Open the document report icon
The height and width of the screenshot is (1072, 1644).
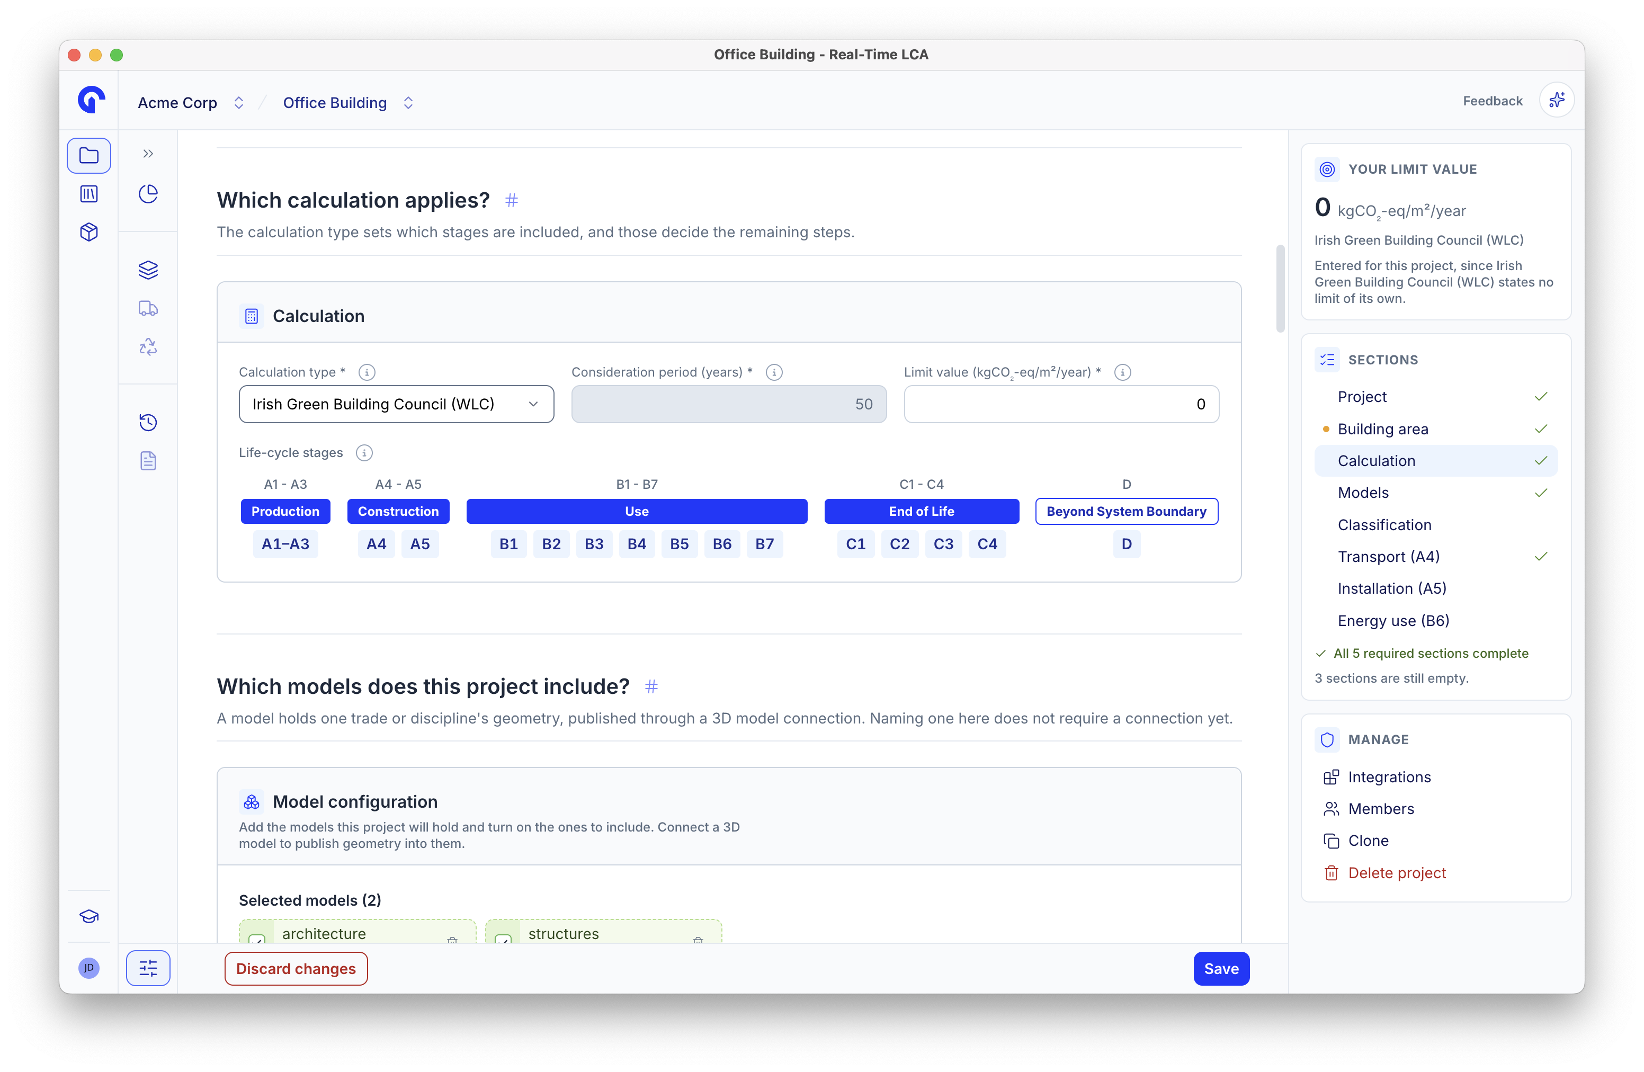tap(148, 461)
